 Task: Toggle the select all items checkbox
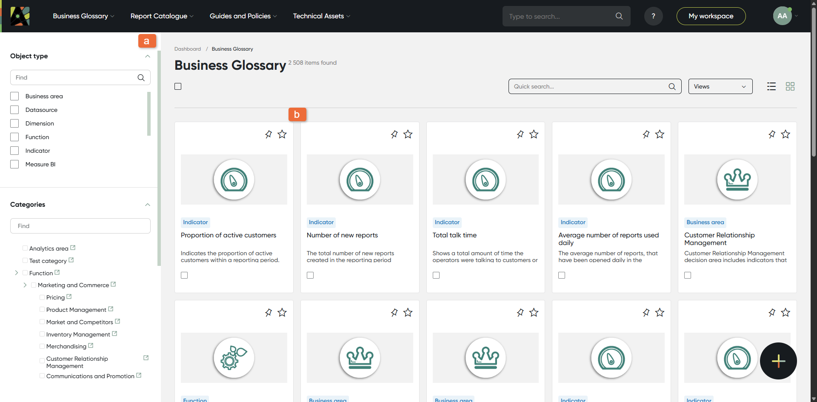point(178,86)
